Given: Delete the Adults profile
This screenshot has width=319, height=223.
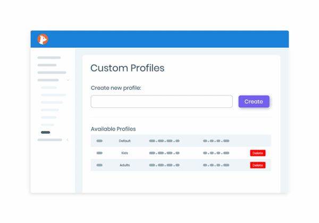Looking at the screenshot, I should point(257,165).
